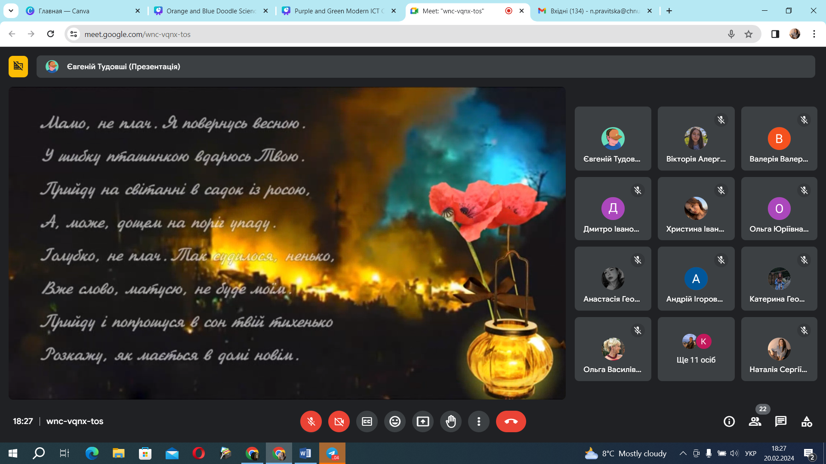Open Microsoft Store from the taskbar
Viewport: 826px width, 464px height.
[145, 453]
